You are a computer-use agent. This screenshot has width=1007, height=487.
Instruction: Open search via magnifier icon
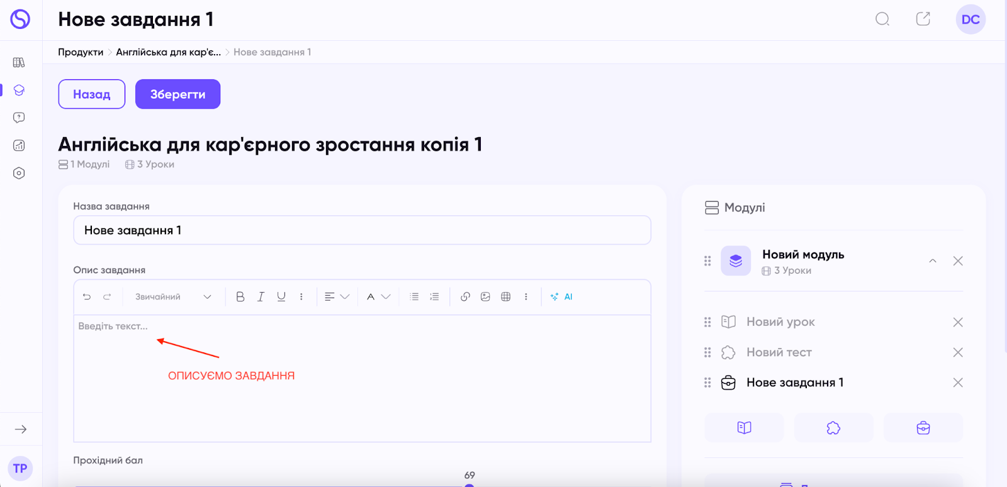(x=882, y=20)
